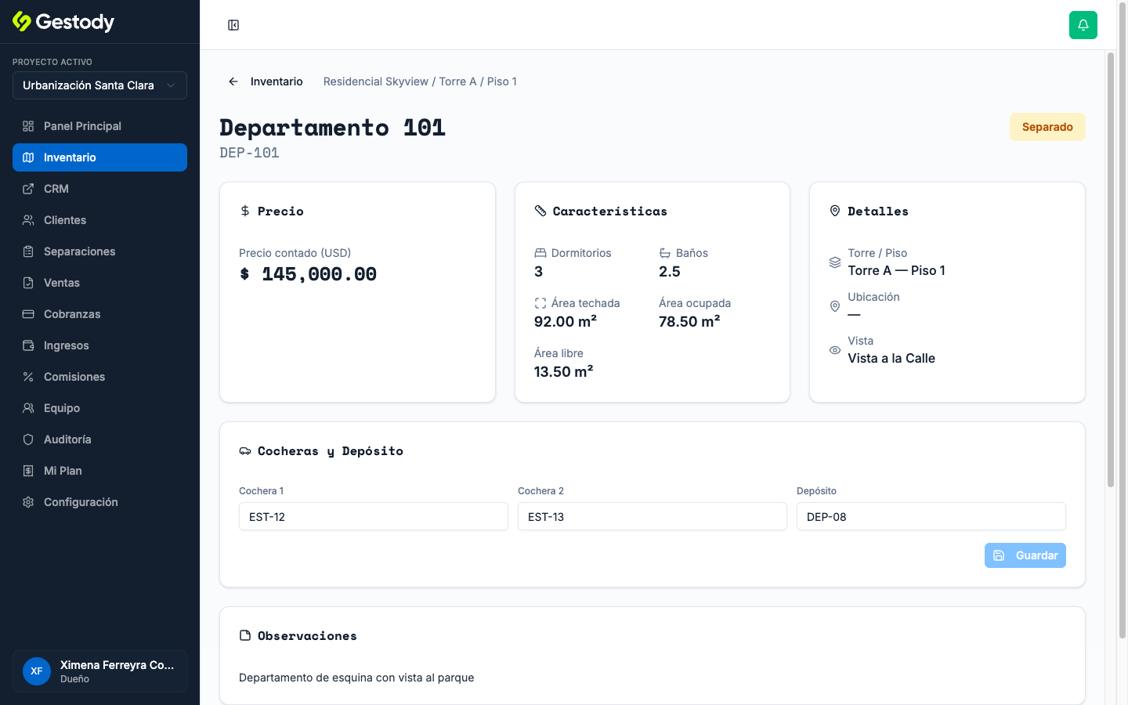Click the Separado status badge
The width and height of the screenshot is (1128, 705).
point(1047,127)
